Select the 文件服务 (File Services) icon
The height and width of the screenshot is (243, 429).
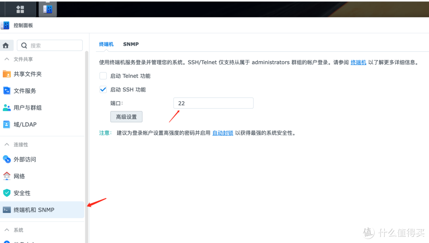pyautogui.click(x=7, y=91)
